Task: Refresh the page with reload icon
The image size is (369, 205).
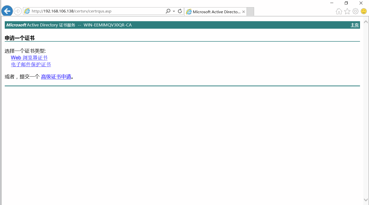Action: point(180,11)
